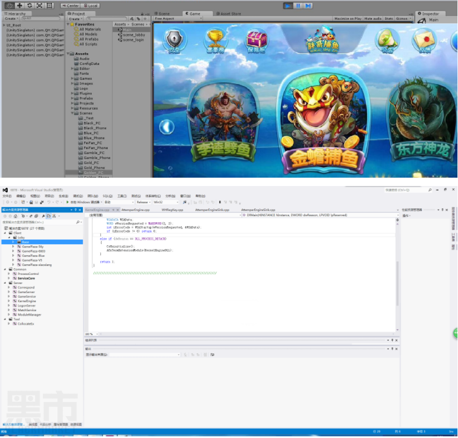Screen dimensions: 458x438
Task: Expand the UI_Root hierarchy item
Action: click(x=4, y=25)
